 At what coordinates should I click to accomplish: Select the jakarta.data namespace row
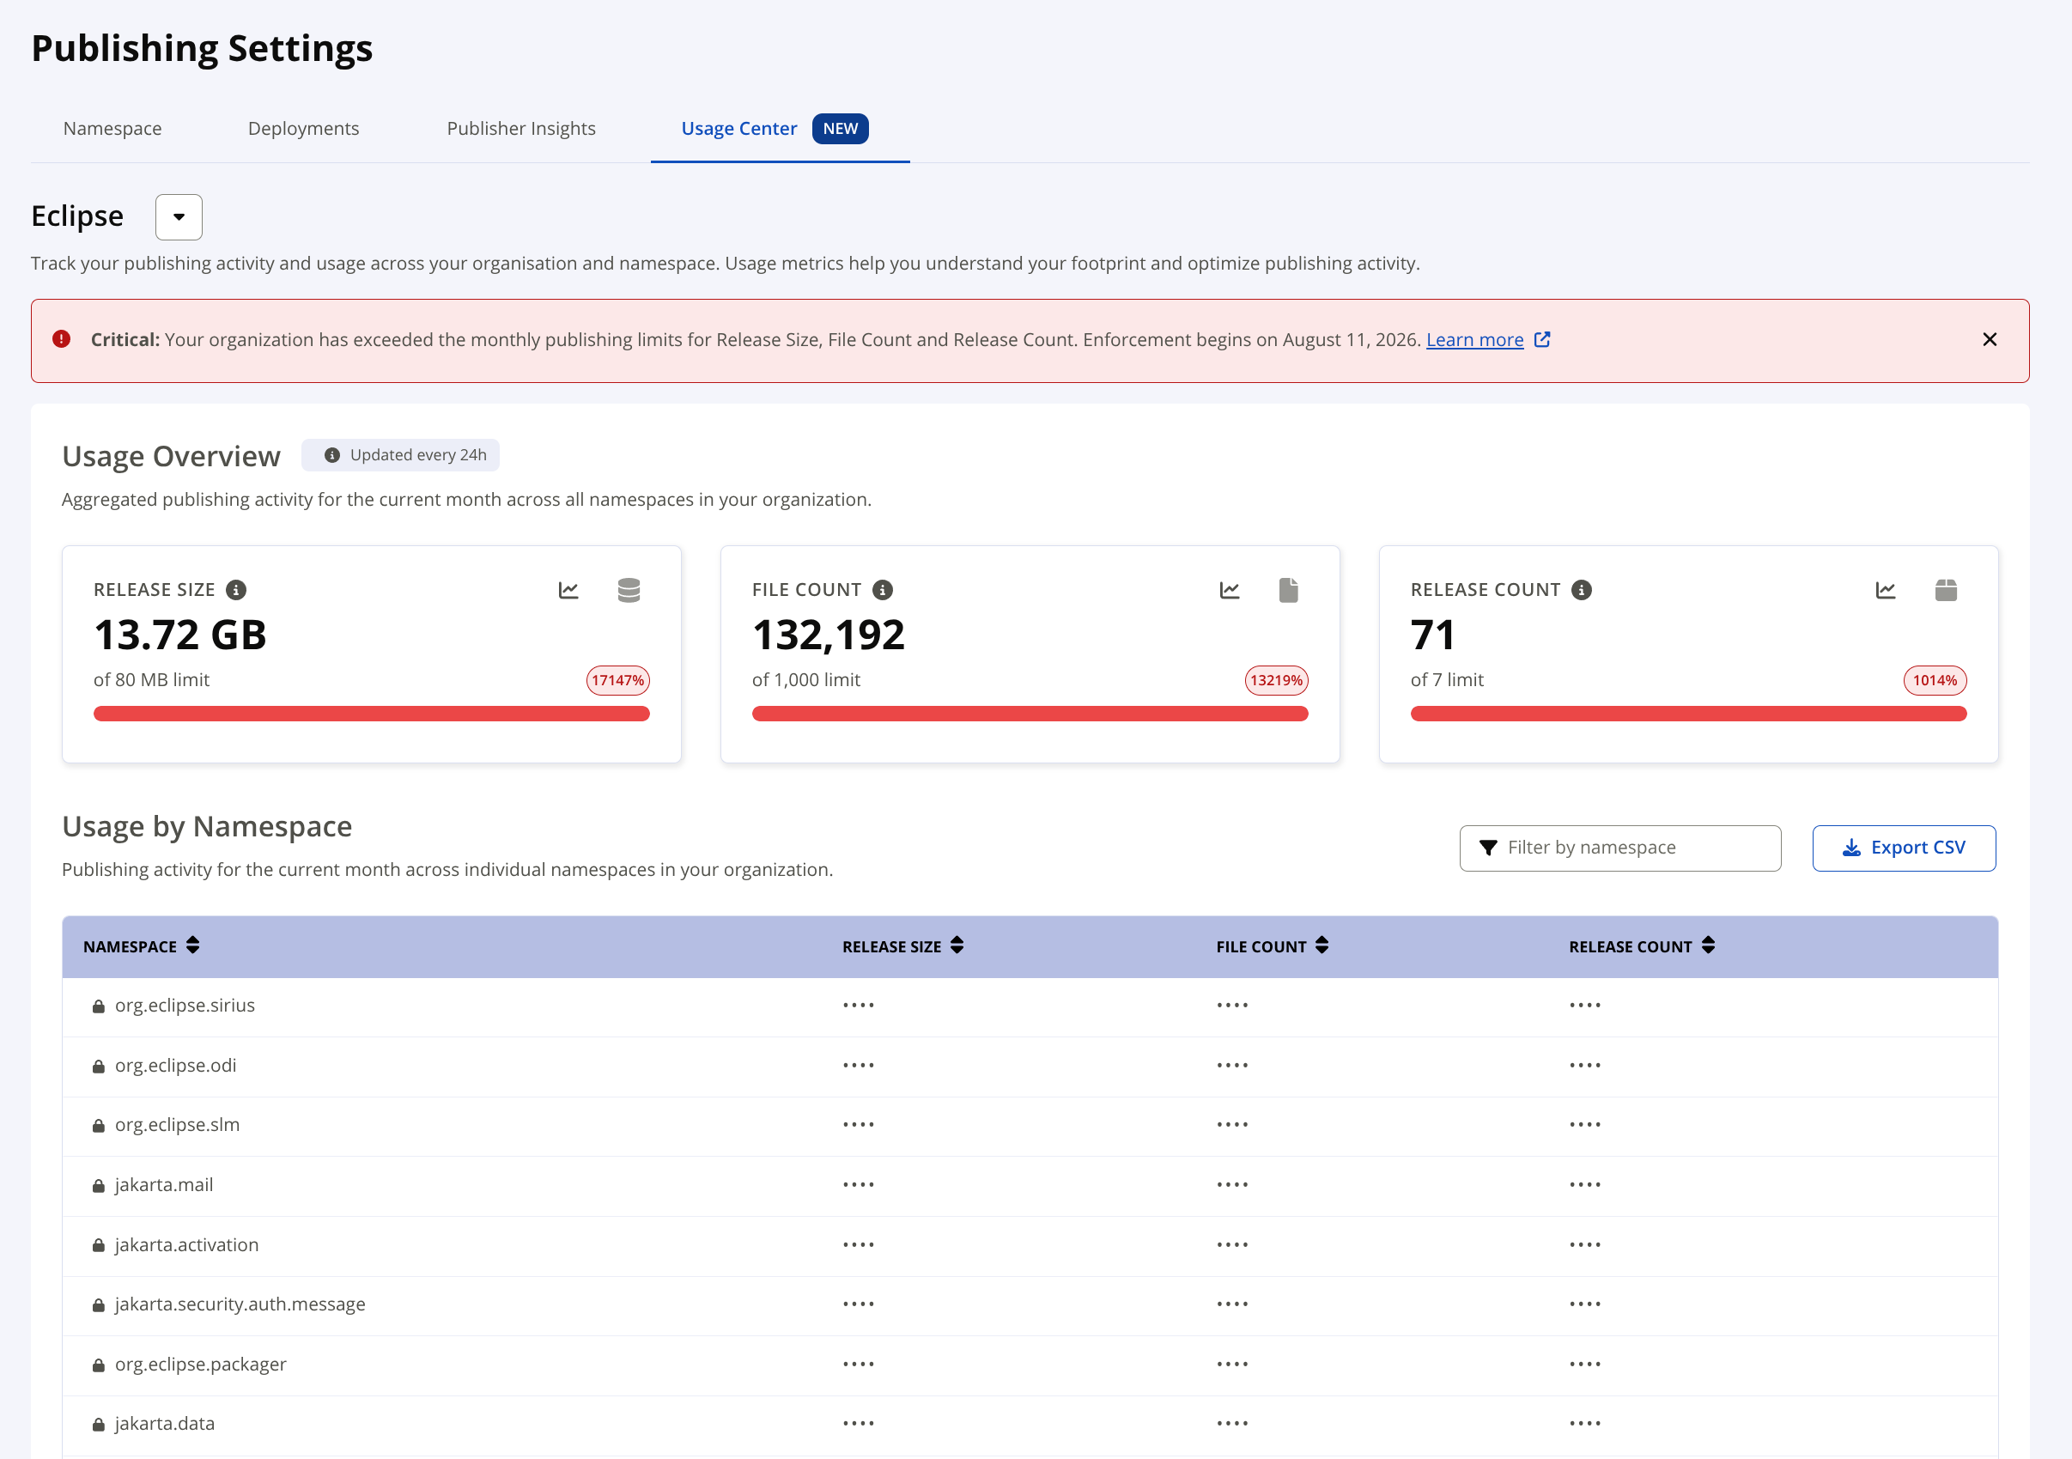click(1030, 1425)
